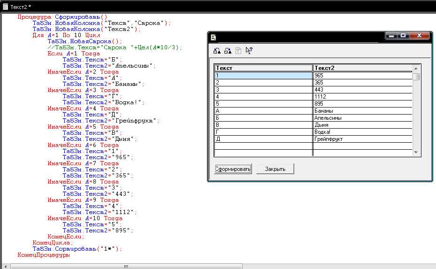
Task: Click code line "ИначеЕсли А=2 Тогда"
Action: pyautogui.click(x=83, y=72)
